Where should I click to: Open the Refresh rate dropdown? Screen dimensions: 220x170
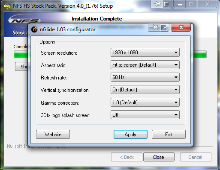pos(145,77)
